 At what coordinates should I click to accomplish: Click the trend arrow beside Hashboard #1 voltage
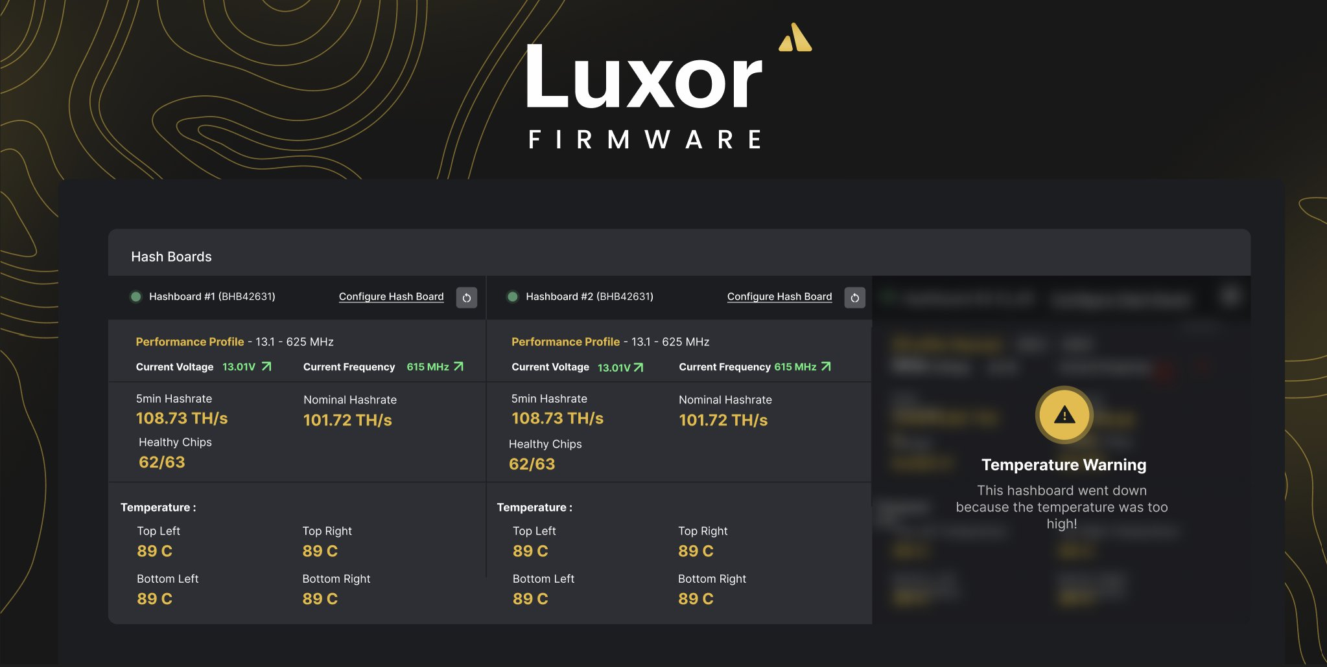pos(266,367)
